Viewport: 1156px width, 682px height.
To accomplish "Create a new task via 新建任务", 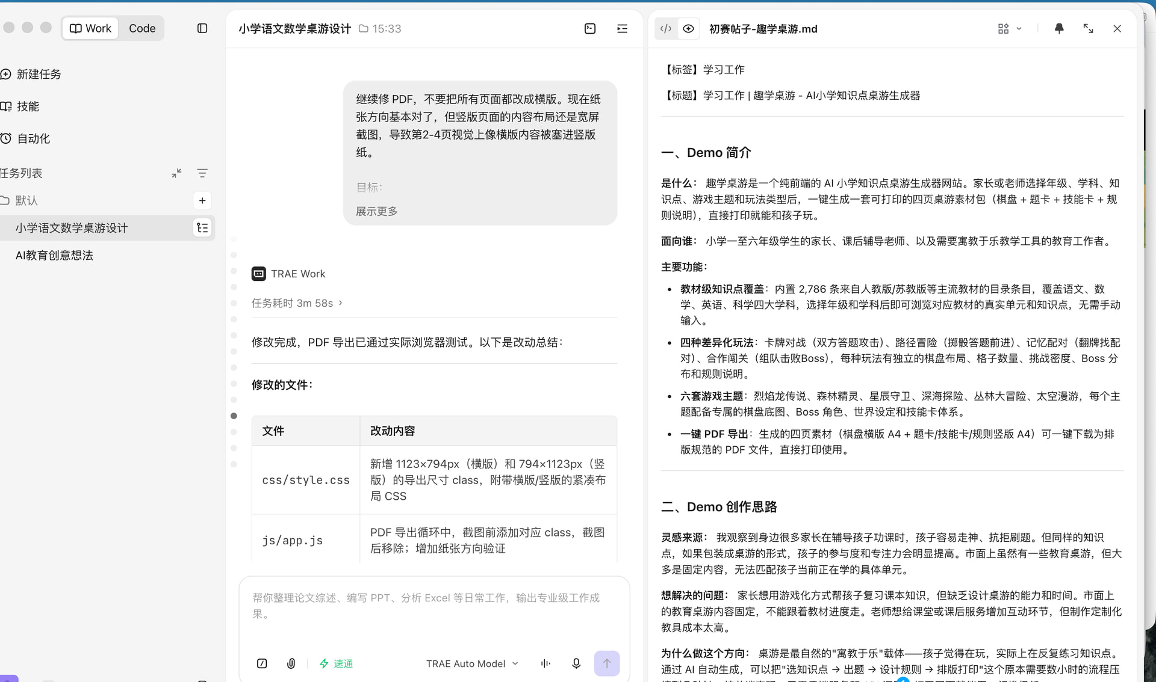I will (32, 74).
